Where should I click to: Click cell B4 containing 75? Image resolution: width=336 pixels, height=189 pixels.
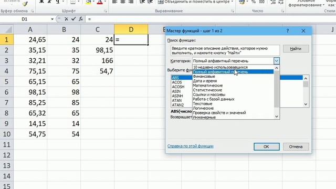(64, 71)
